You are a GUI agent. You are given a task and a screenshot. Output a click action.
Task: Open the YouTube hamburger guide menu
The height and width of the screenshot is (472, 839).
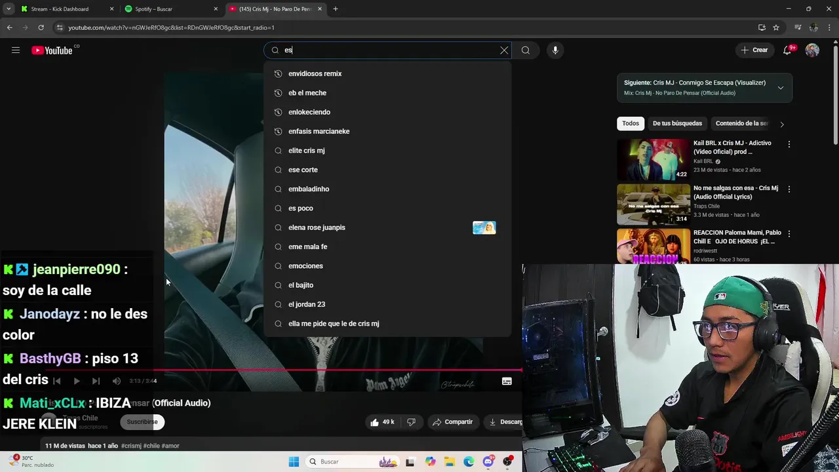coord(16,50)
